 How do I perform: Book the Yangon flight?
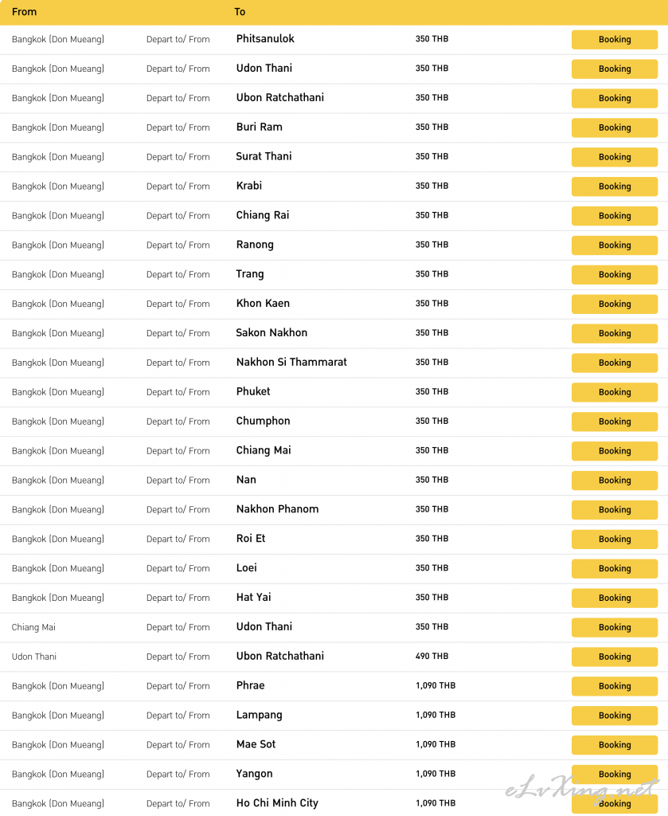click(615, 775)
